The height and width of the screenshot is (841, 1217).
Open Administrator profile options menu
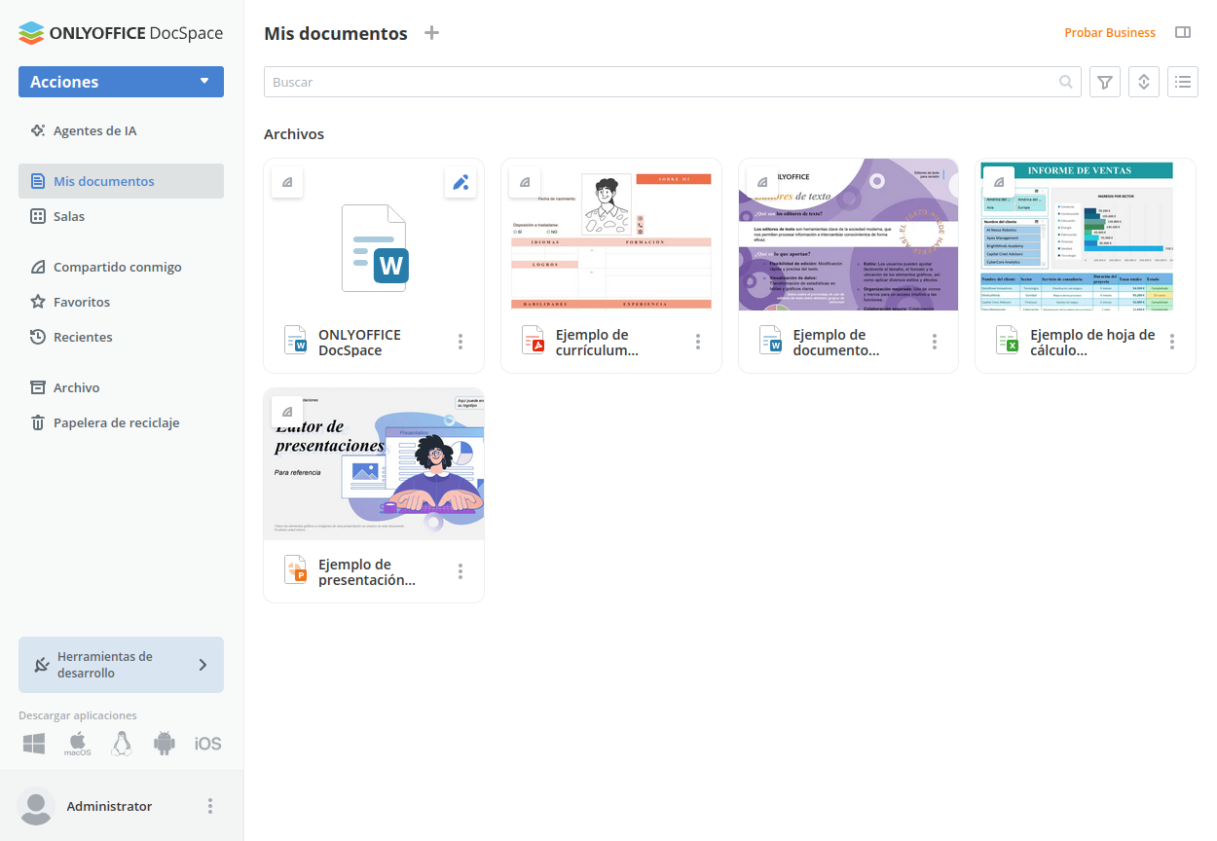pyautogui.click(x=210, y=806)
